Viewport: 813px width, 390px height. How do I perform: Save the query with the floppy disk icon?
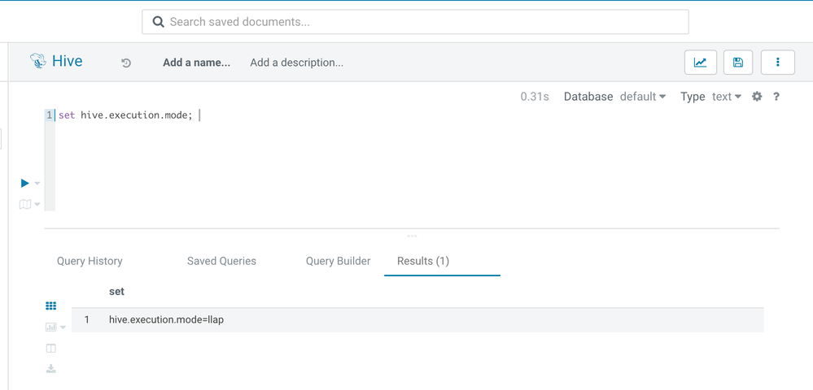pyautogui.click(x=738, y=62)
